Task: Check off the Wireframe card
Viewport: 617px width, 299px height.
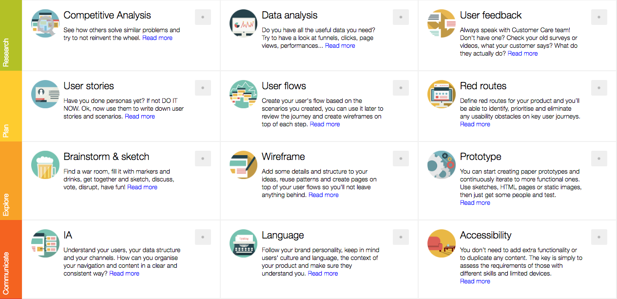Action: (401, 159)
